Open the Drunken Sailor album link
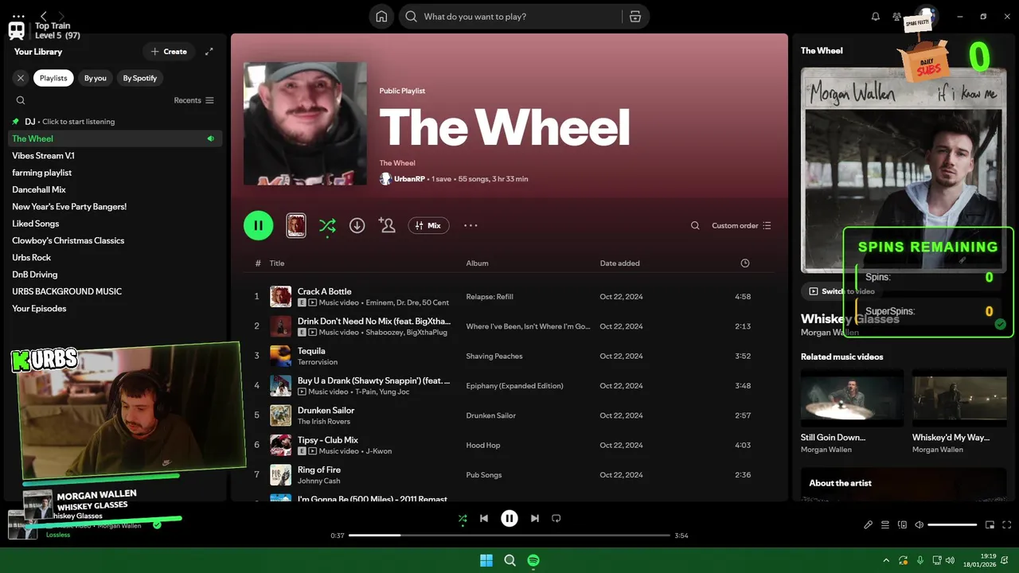This screenshot has width=1019, height=573. click(490, 415)
